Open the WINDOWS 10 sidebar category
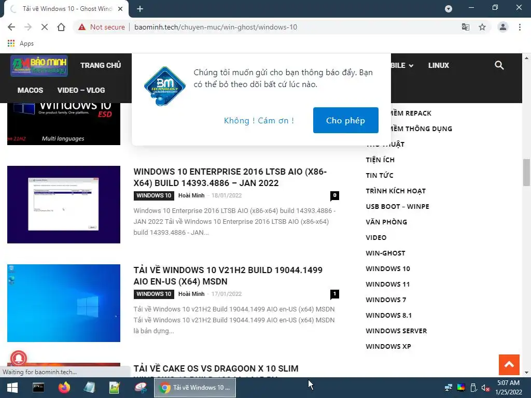The width and height of the screenshot is (531, 398). 388,269
